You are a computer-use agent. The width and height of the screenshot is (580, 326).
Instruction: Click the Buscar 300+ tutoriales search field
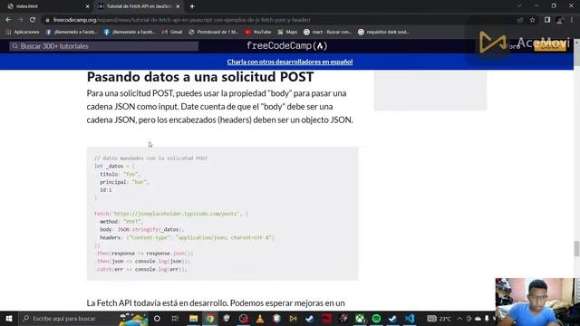(104, 46)
